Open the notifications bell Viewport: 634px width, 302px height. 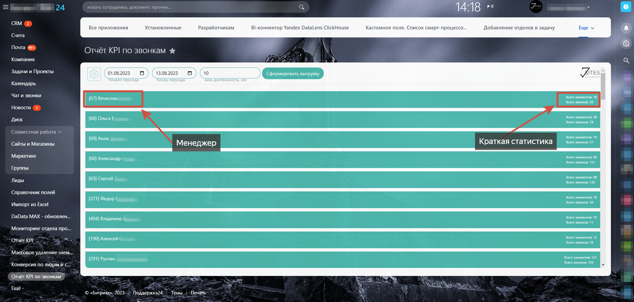(x=626, y=28)
